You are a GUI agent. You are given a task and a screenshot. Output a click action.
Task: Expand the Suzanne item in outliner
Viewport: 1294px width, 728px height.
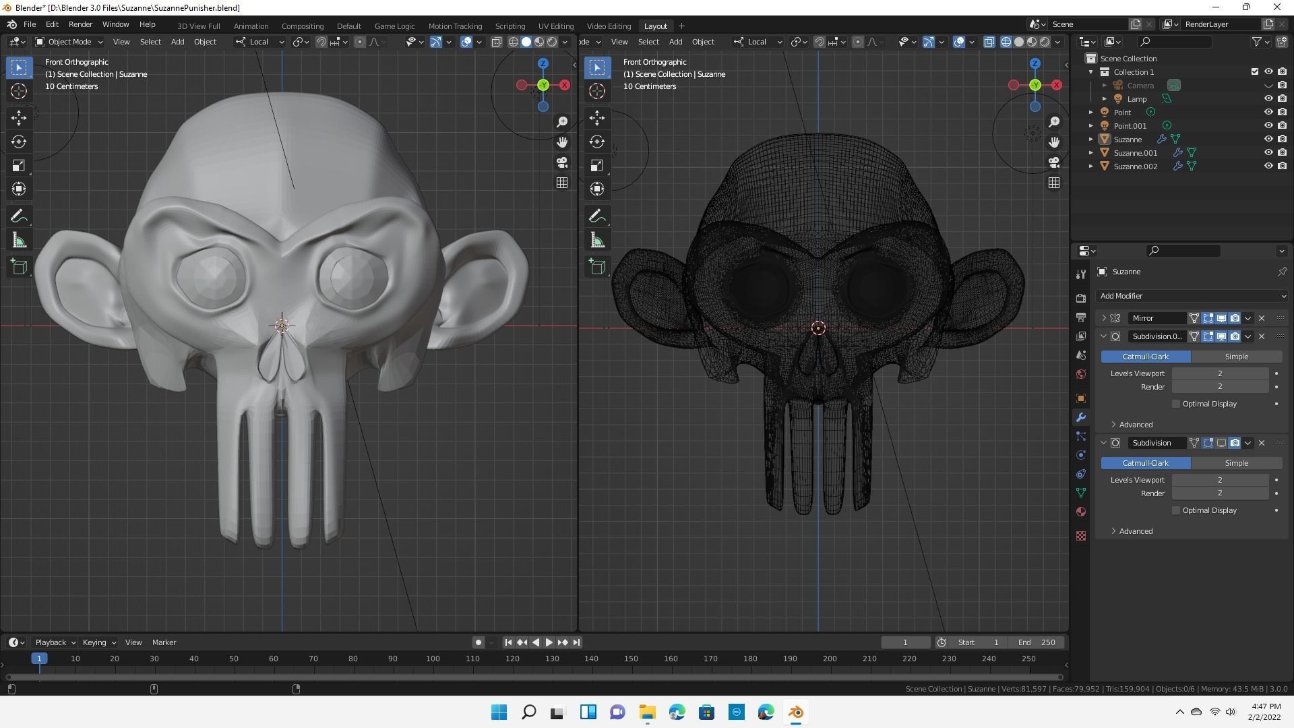[1091, 140]
